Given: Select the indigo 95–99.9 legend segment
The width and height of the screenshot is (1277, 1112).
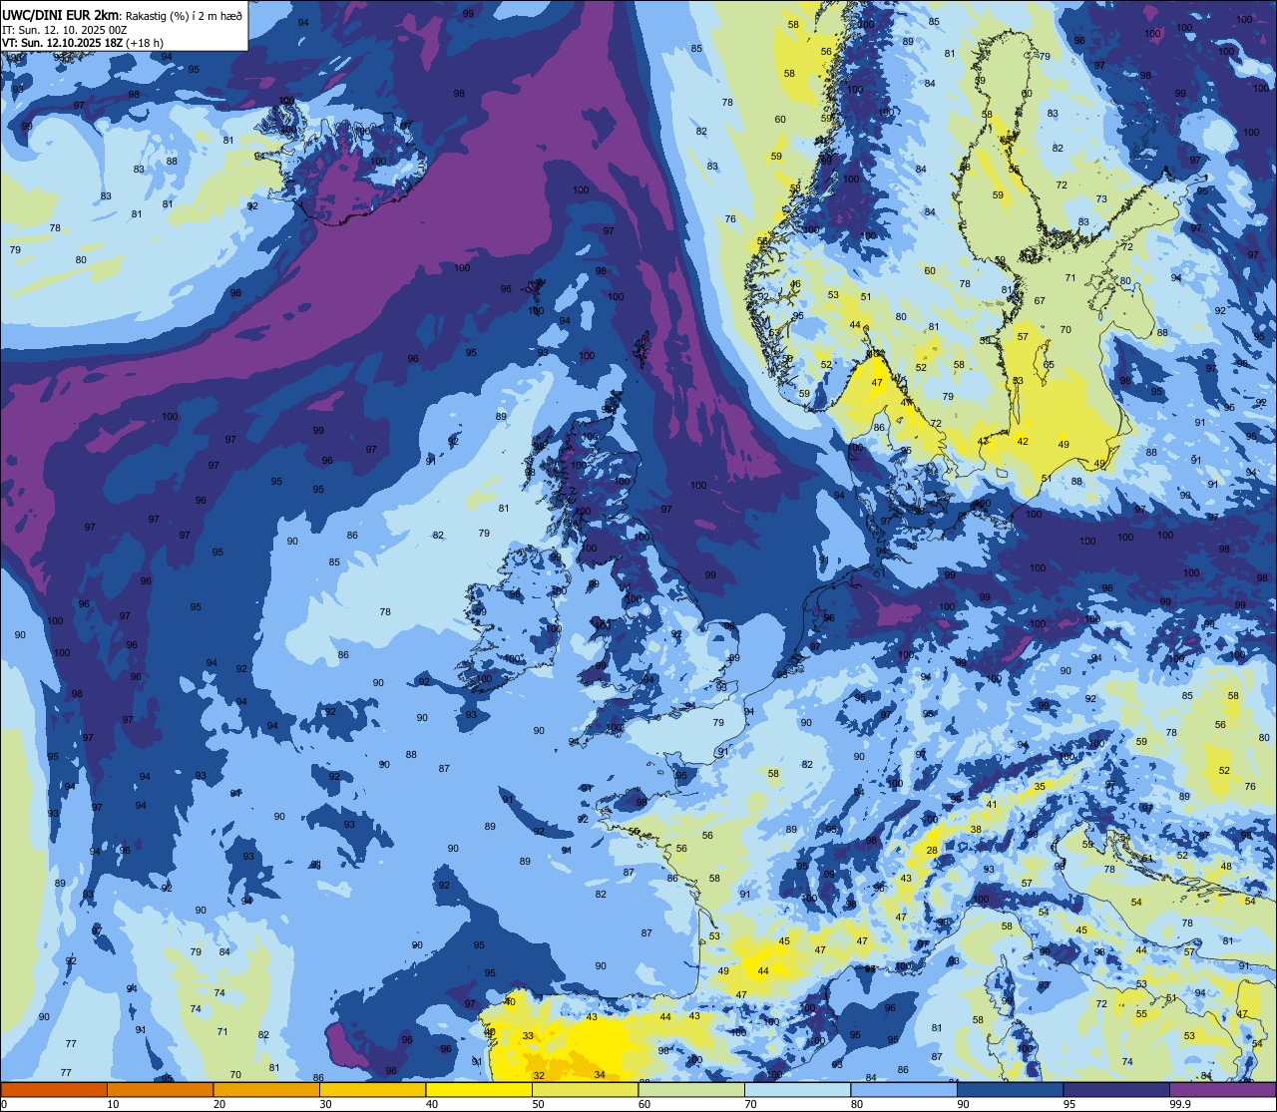Looking at the screenshot, I should click(x=1117, y=1089).
